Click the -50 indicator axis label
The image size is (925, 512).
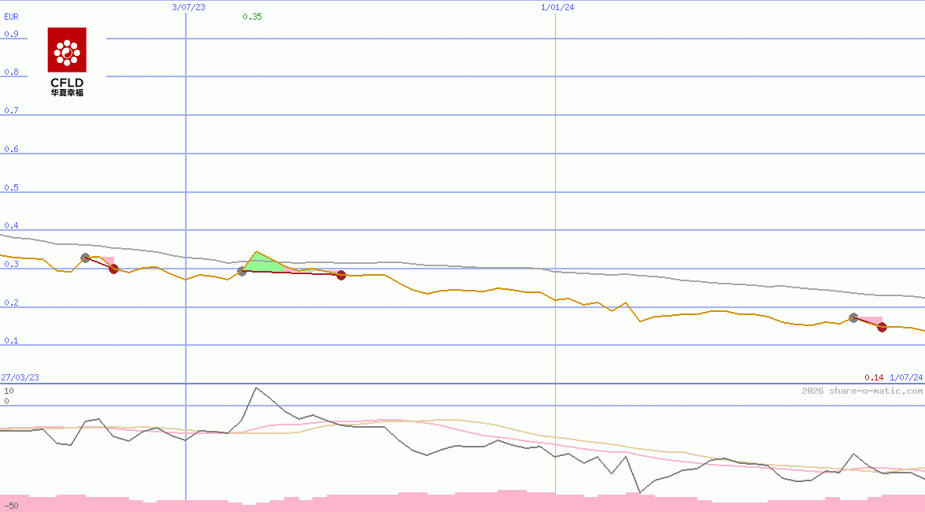click(11, 505)
